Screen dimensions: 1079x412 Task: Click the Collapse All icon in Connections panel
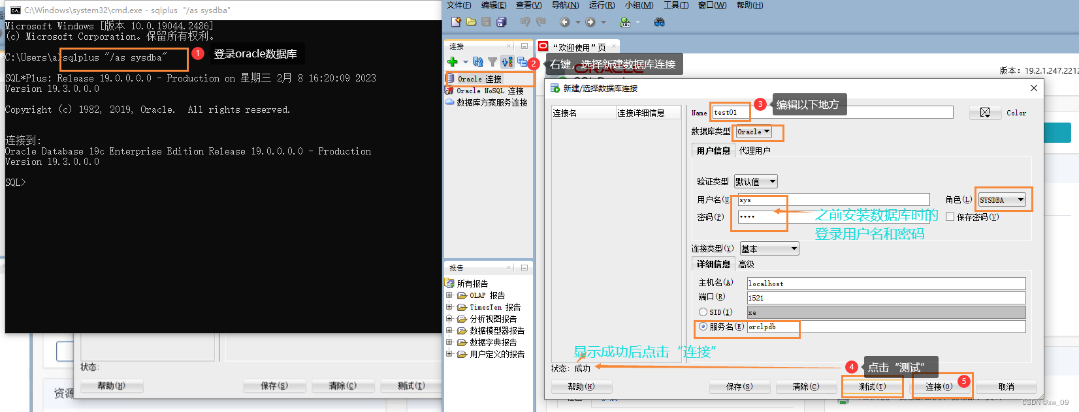(522, 62)
